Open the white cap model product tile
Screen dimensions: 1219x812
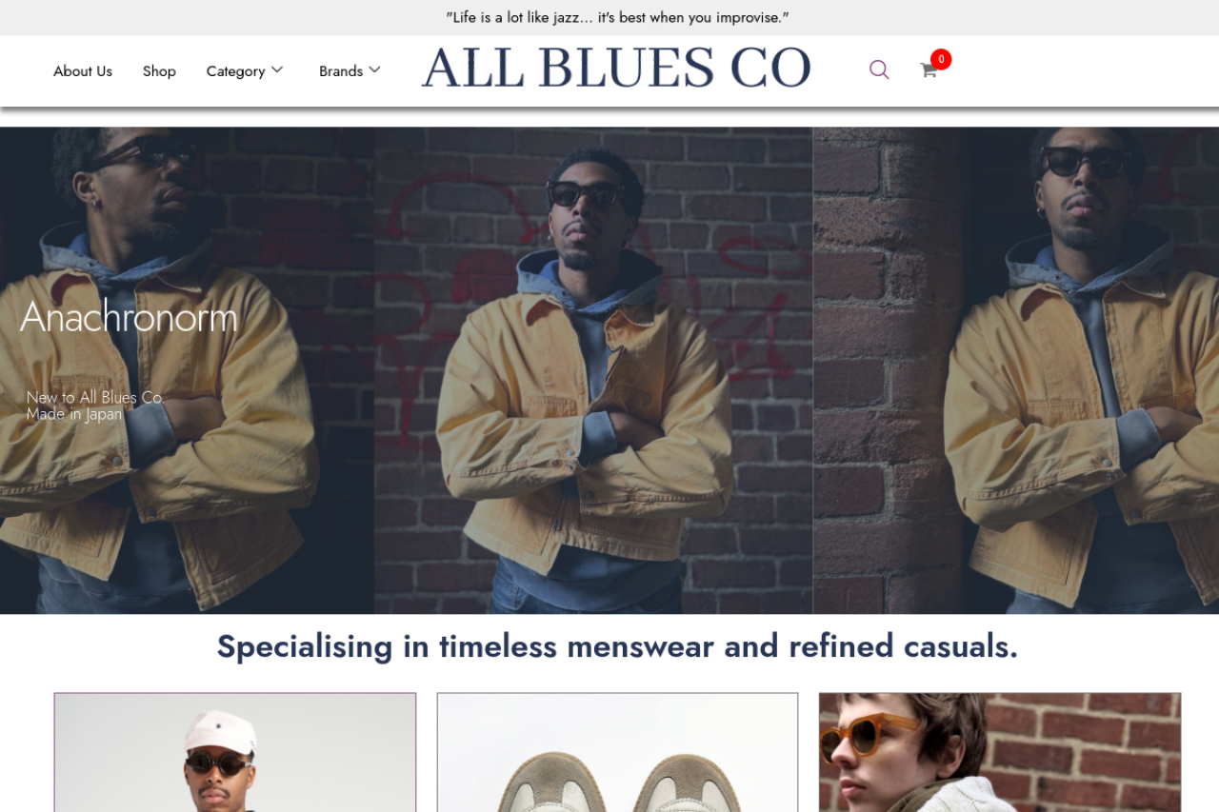pos(235,752)
